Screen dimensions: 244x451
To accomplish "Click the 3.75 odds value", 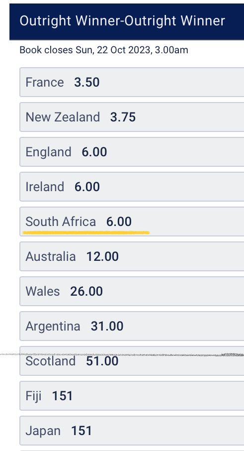I will pos(123,117).
